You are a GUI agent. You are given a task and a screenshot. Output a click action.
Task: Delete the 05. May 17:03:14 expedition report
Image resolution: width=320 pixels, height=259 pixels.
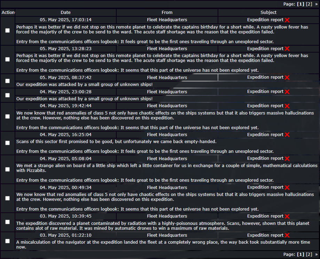pos(287,20)
